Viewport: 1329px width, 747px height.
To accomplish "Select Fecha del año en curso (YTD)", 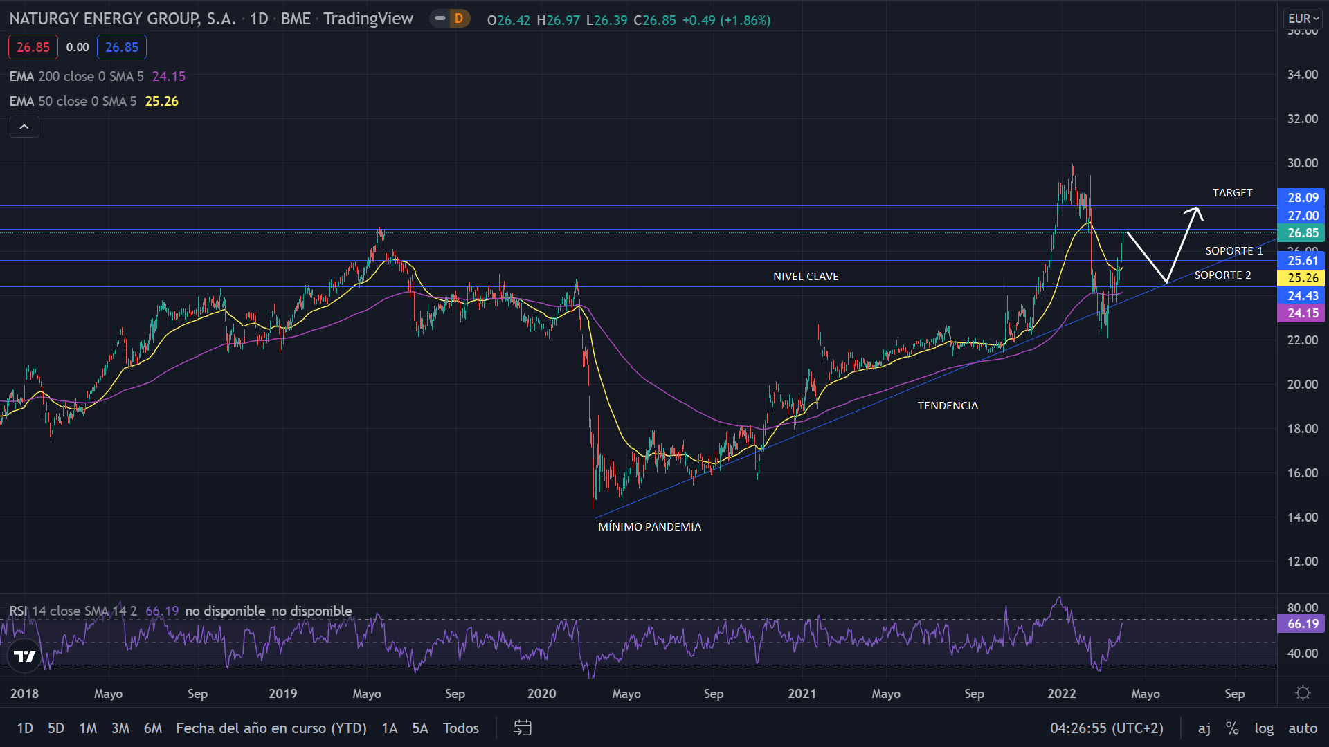I will coord(271,728).
